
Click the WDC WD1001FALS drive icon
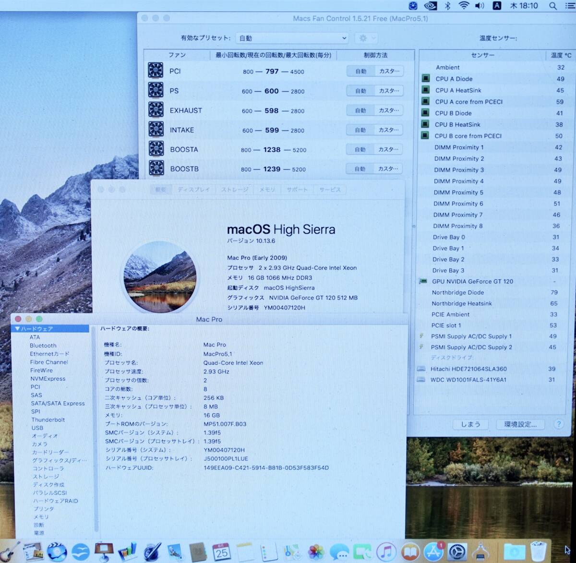click(x=421, y=379)
